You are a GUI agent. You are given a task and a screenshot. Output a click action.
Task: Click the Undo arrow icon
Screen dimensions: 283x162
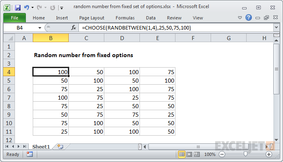tap(27, 7)
